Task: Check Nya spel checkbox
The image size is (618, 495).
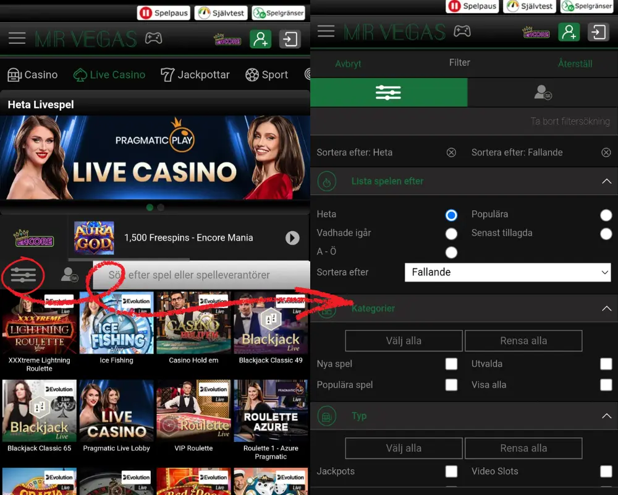Action: tap(451, 364)
